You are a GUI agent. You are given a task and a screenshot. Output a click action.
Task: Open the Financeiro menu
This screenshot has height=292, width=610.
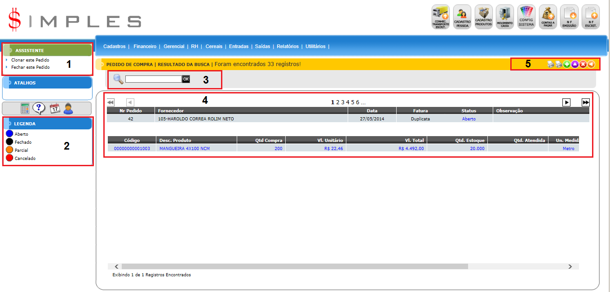click(145, 46)
